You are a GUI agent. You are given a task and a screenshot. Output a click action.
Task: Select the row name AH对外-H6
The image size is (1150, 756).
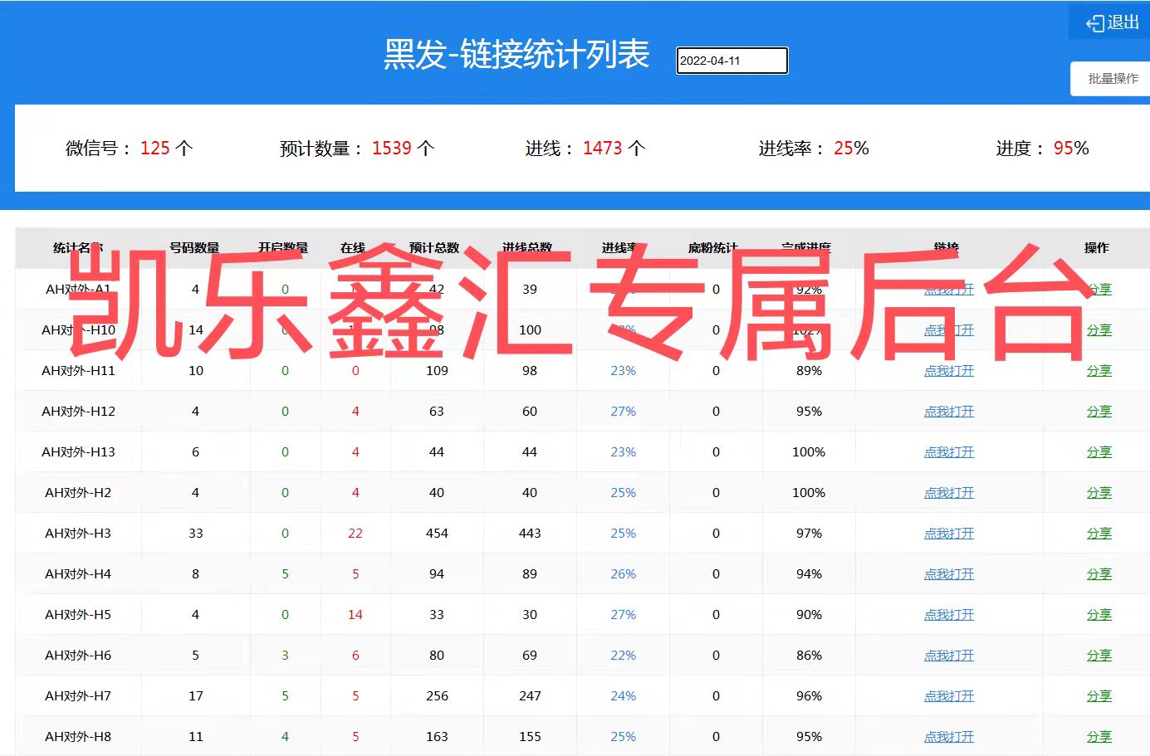(78, 656)
